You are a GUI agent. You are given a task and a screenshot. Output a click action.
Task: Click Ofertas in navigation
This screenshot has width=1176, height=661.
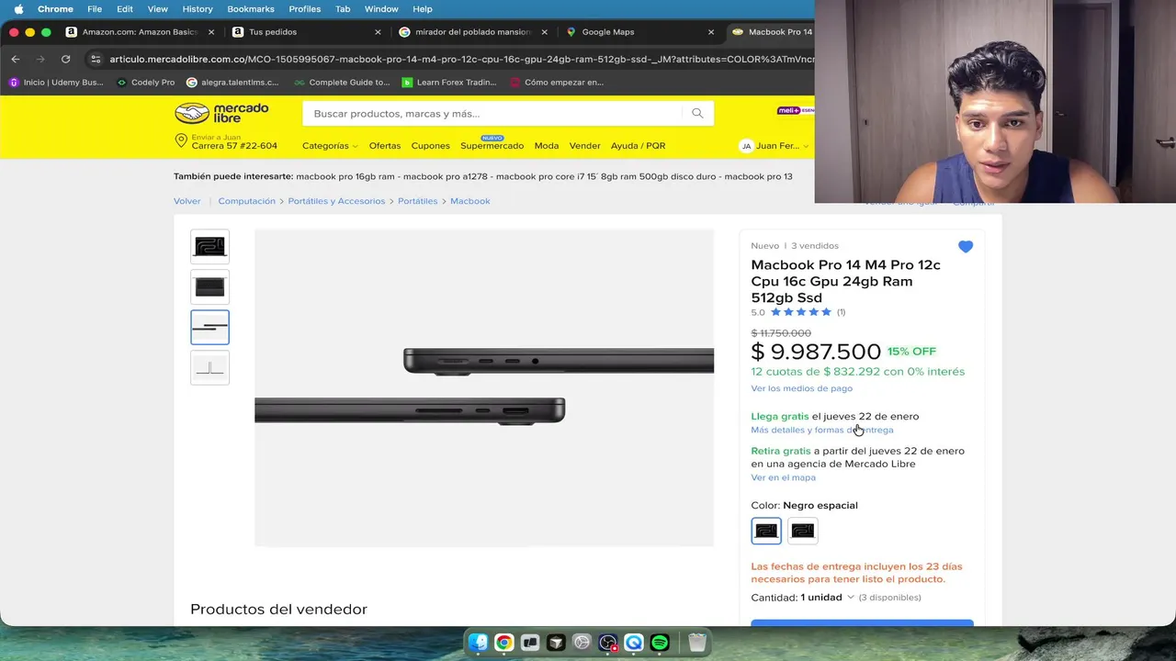[385, 146]
